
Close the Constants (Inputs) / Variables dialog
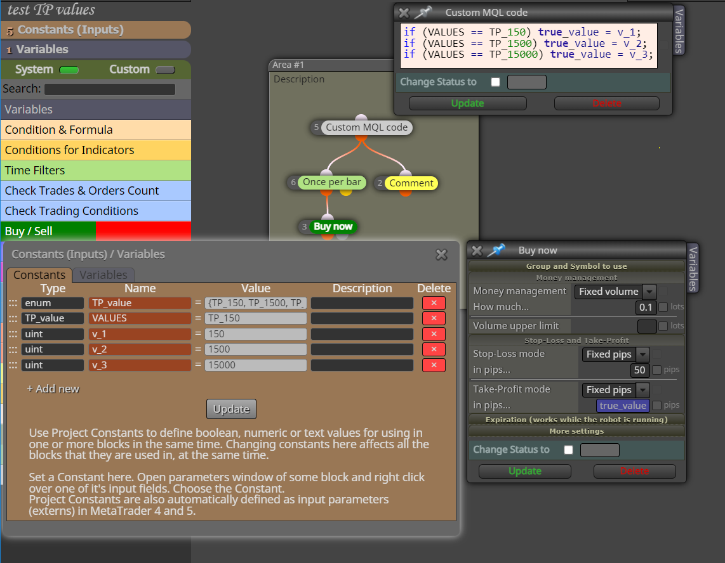[x=442, y=254]
